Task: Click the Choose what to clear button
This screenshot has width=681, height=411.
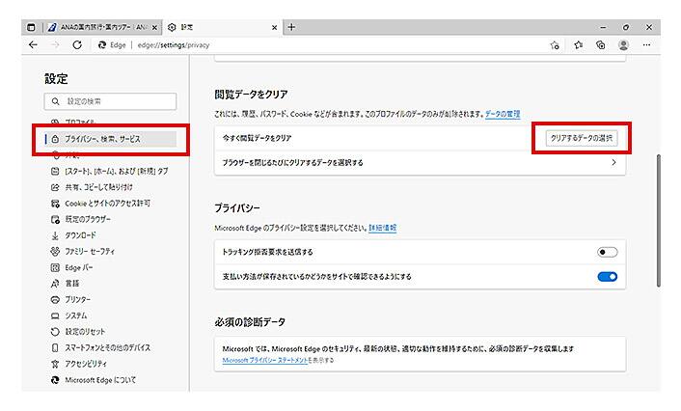Action: tap(581, 139)
